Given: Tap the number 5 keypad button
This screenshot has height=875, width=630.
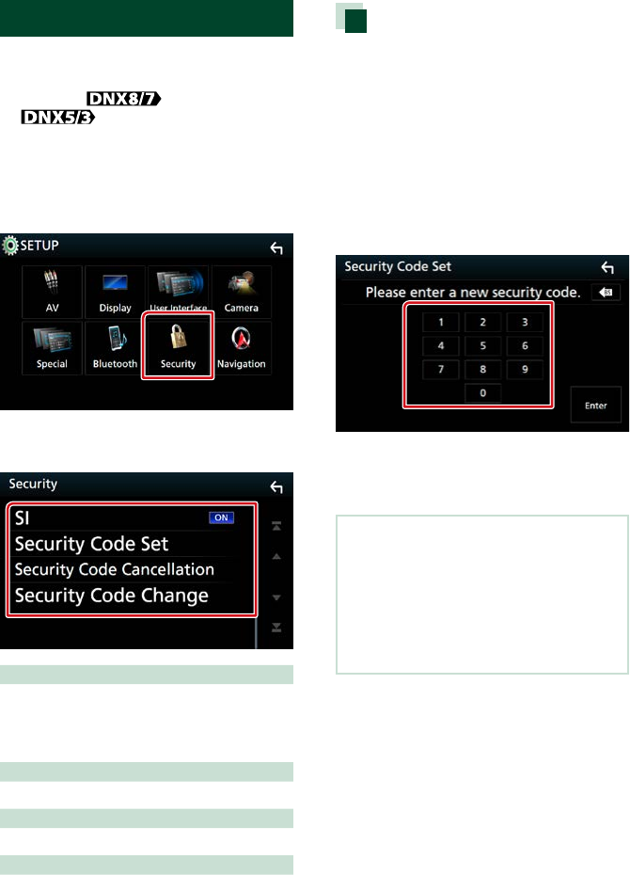Looking at the screenshot, I should (482, 346).
